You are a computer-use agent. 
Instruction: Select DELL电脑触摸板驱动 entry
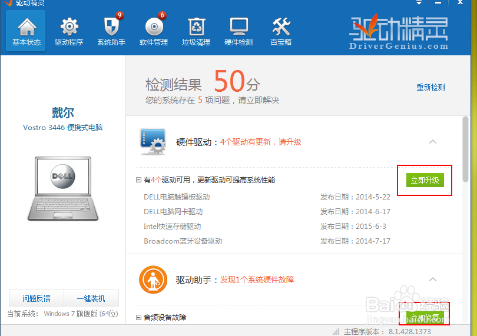[177, 197]
